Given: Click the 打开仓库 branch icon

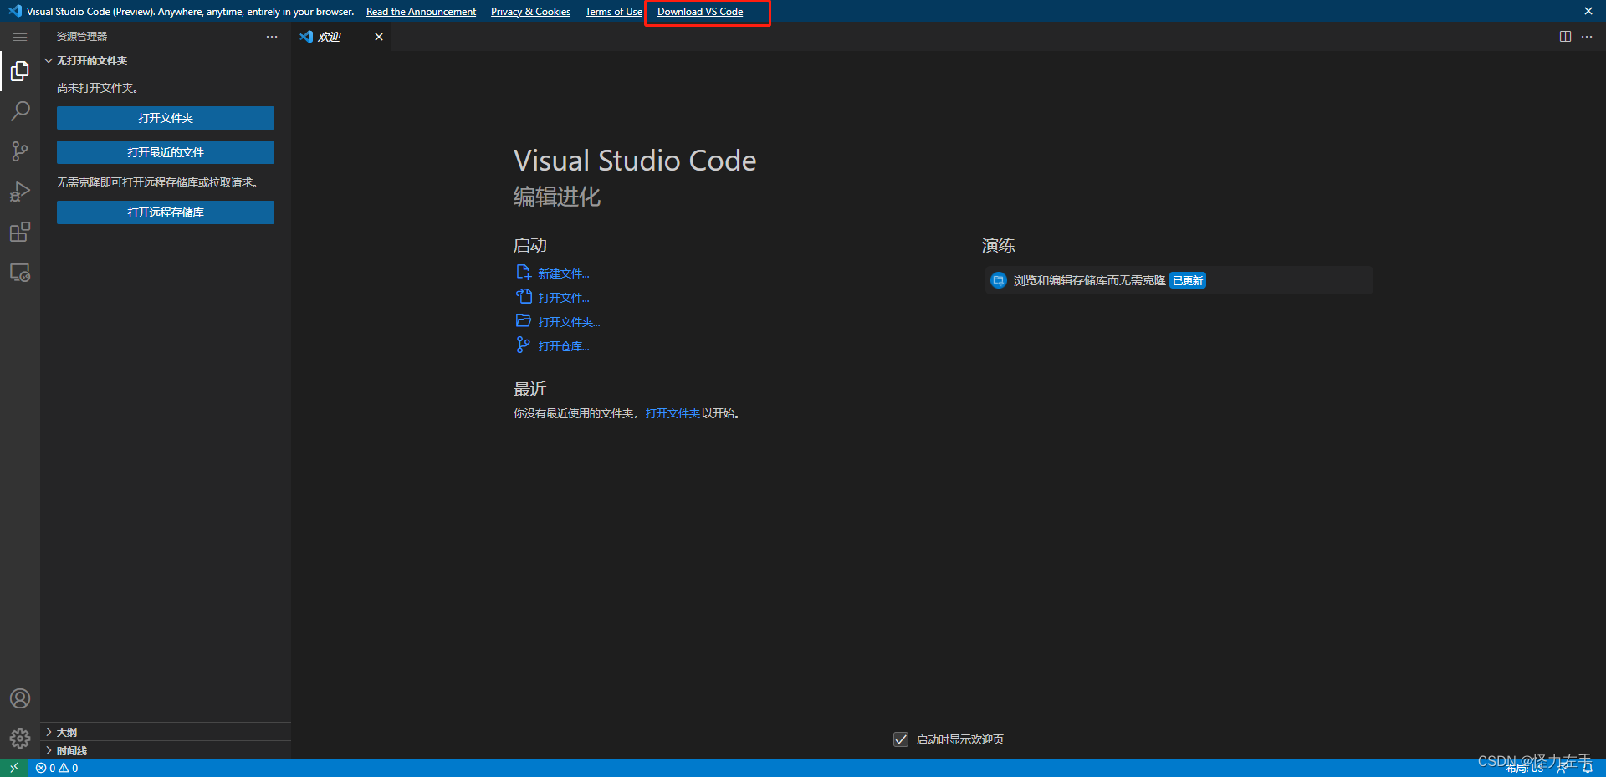Looking at the screenshot, I should tap(524, 345).
